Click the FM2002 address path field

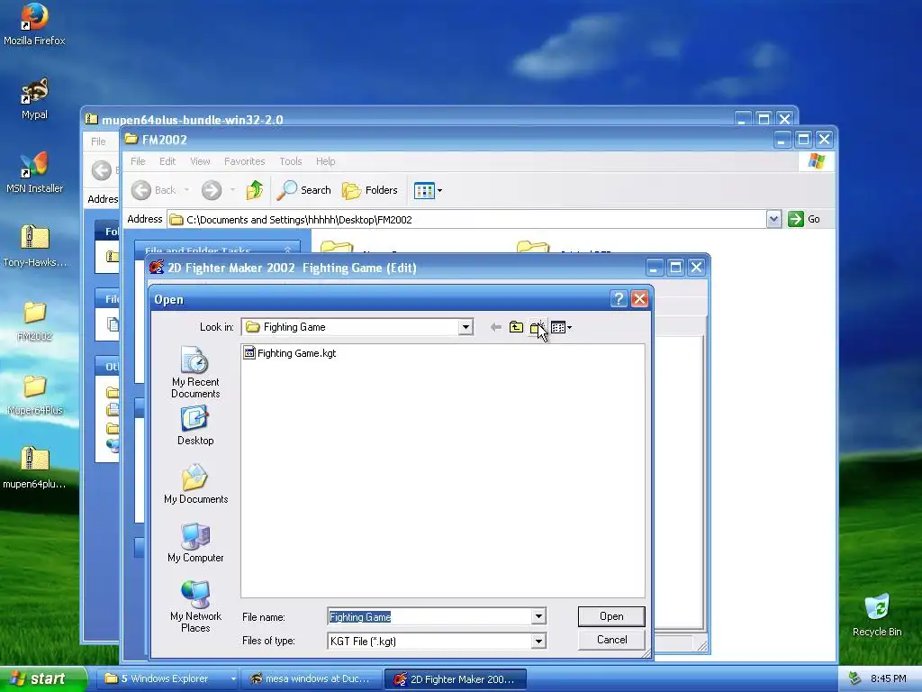[x=467, y=220]
